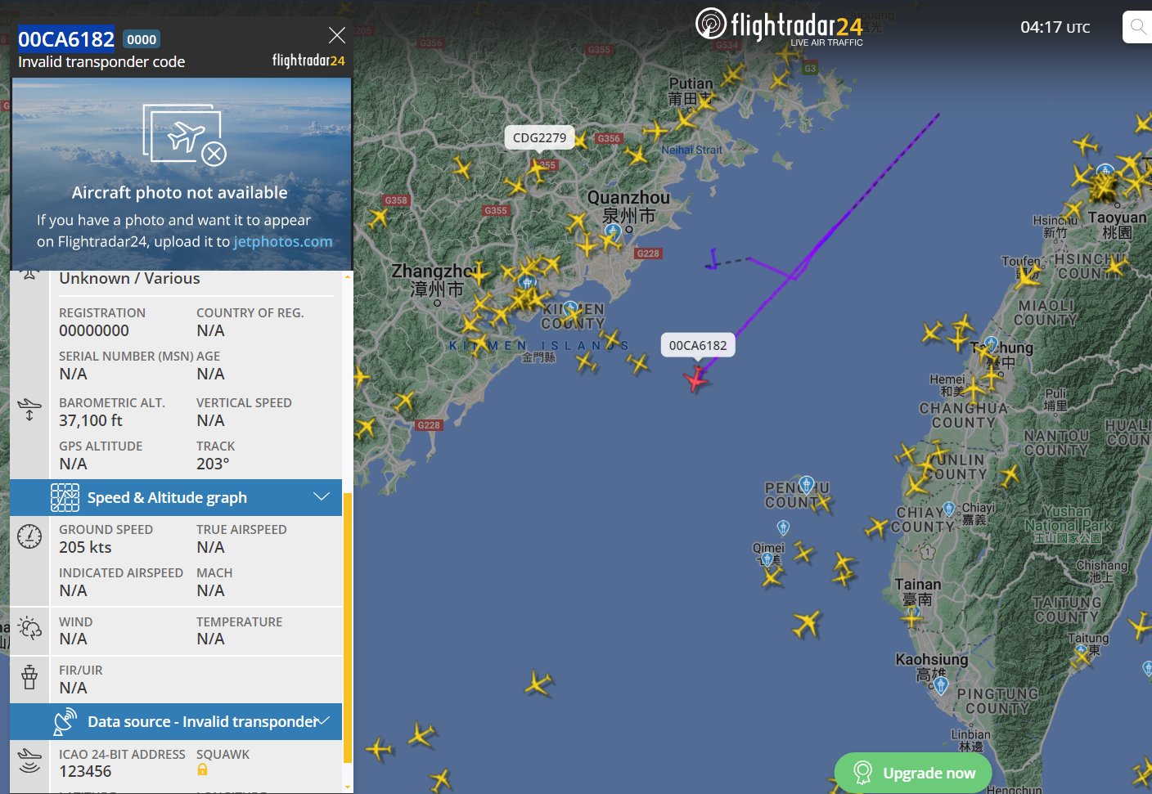Click the locked squawk padlock icon
The height and width of the screenshot is (794, 1152).
[x=202, y=769]
